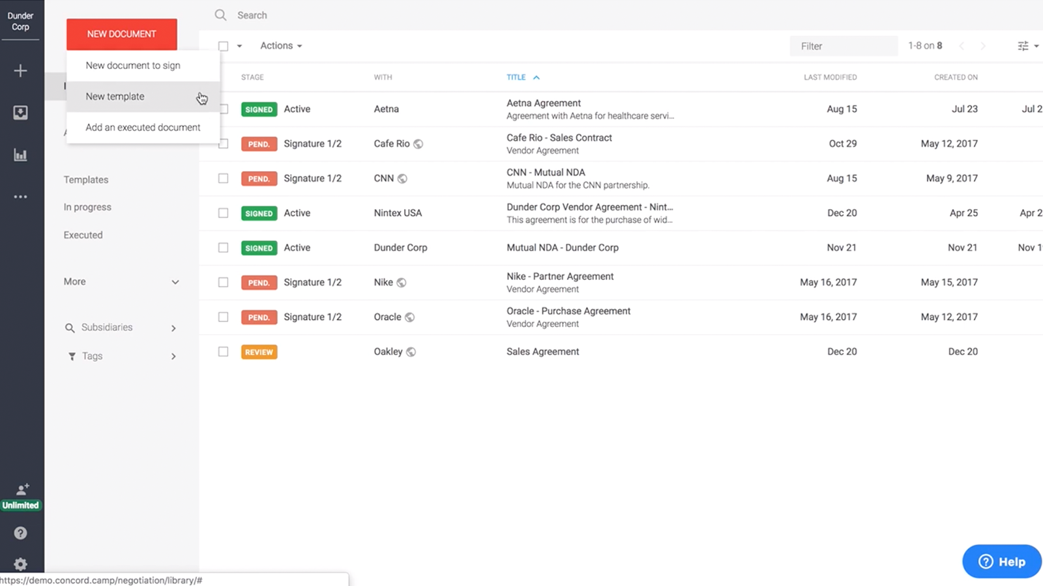Sort by STAGE column header
The image size is (1043, 586).
pos(252,77)
